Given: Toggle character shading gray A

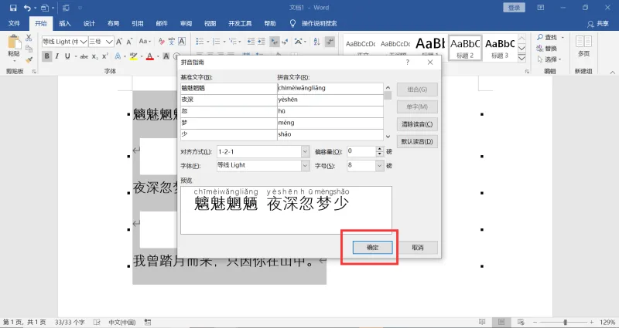Looking at the screenshot, I should click(x=166, y=56).
